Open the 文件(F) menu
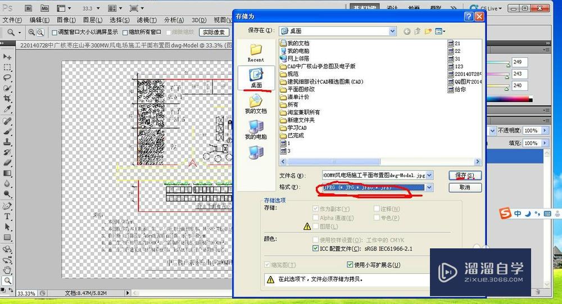Image resolution: width=562 pixels, height=304 pixels. (x=12, y=20)
